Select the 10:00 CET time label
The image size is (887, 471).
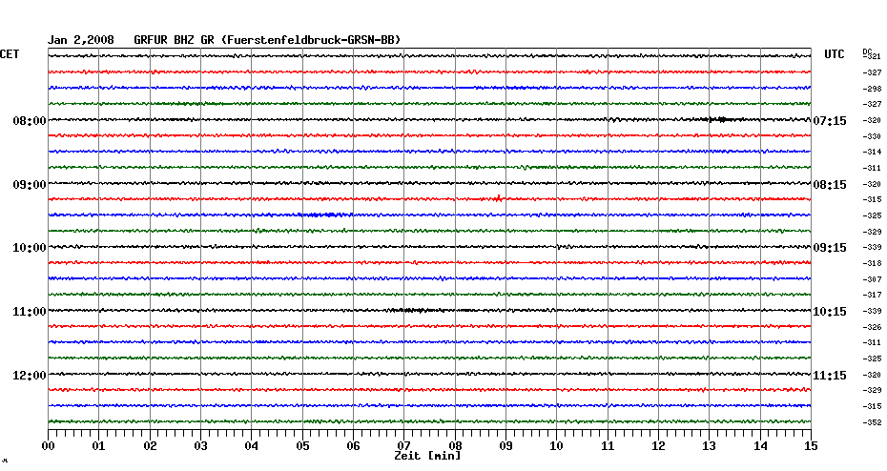pos(30,248)
